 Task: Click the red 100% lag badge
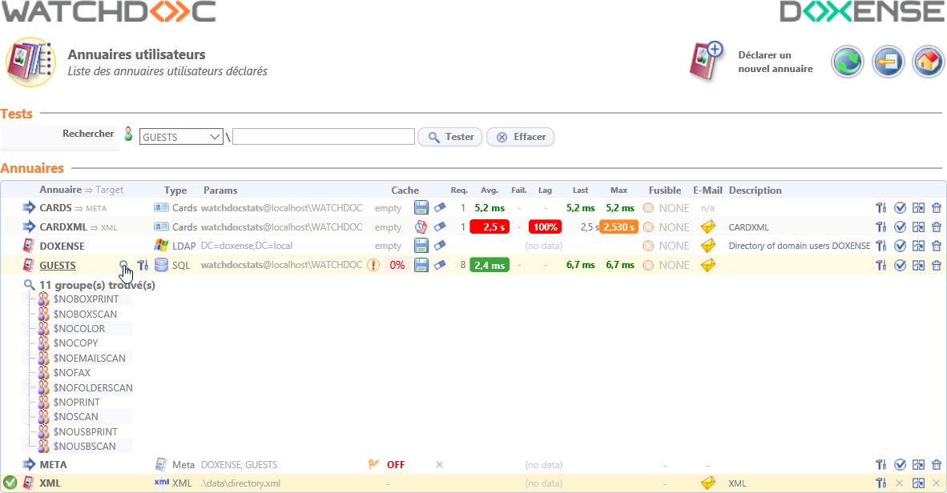(545, 227)
